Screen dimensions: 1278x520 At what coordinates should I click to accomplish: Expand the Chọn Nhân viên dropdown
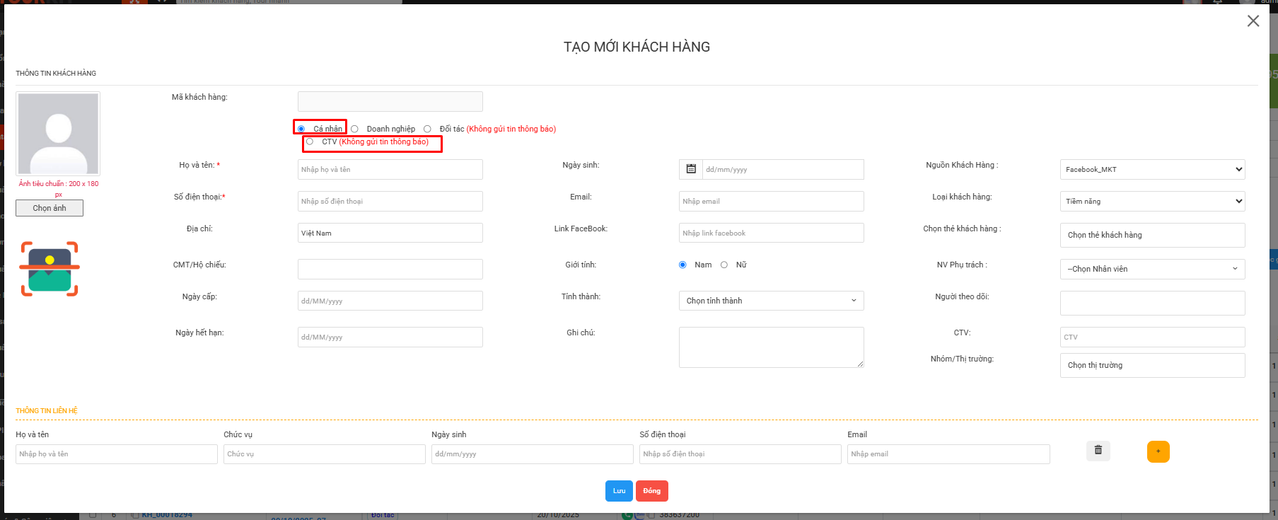(1152, 269)
